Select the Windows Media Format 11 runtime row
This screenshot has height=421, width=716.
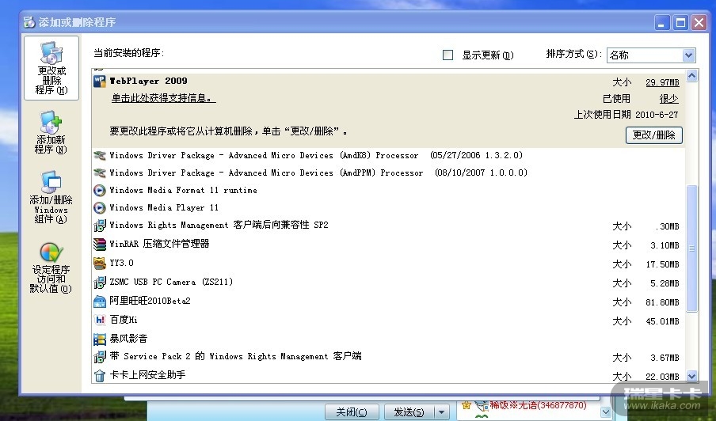click(388, 190)
